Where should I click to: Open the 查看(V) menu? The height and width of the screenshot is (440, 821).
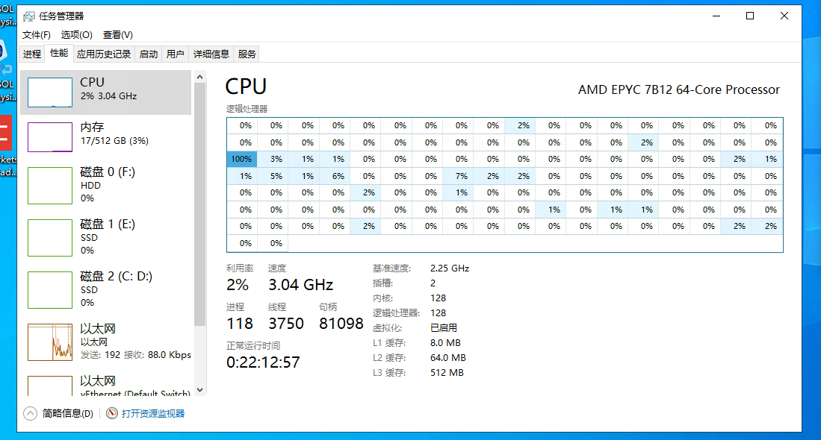pyautogui.click(x=118, y=35)
